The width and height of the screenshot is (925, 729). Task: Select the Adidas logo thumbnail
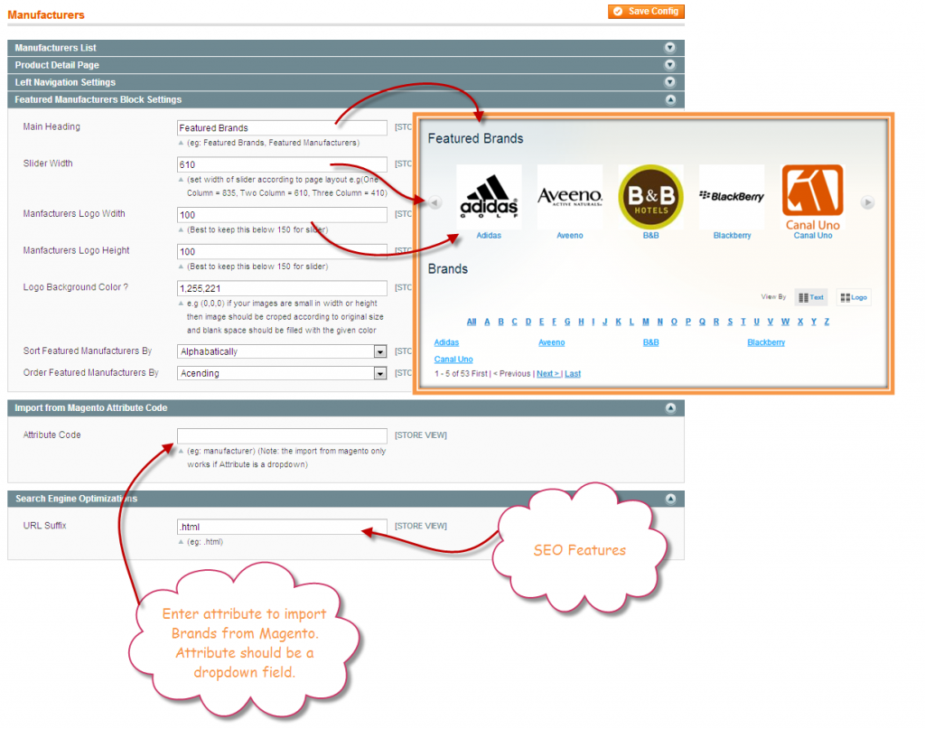tap(488, 197)
